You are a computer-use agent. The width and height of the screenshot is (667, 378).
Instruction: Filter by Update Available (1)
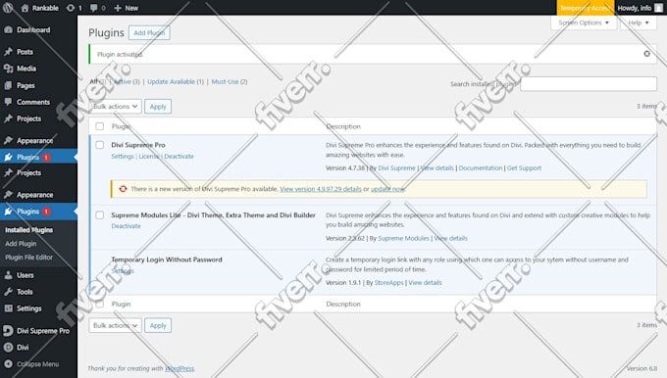point(176,81)
